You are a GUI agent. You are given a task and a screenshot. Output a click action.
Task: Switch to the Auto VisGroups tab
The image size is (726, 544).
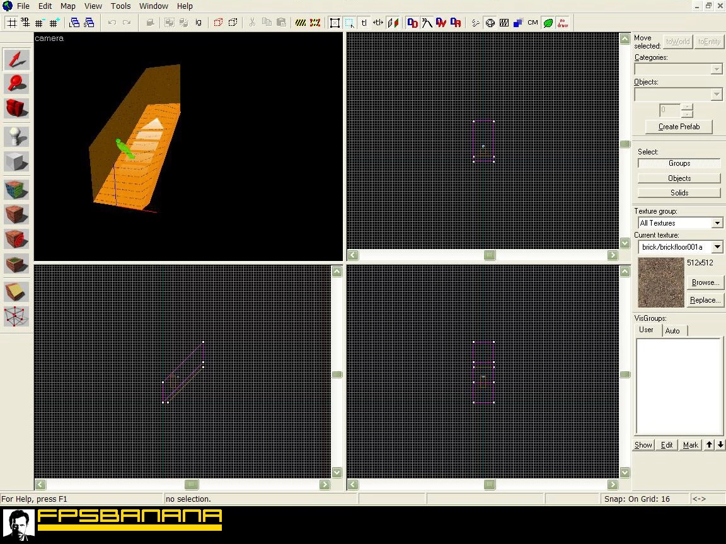click(x=672, y=330)
